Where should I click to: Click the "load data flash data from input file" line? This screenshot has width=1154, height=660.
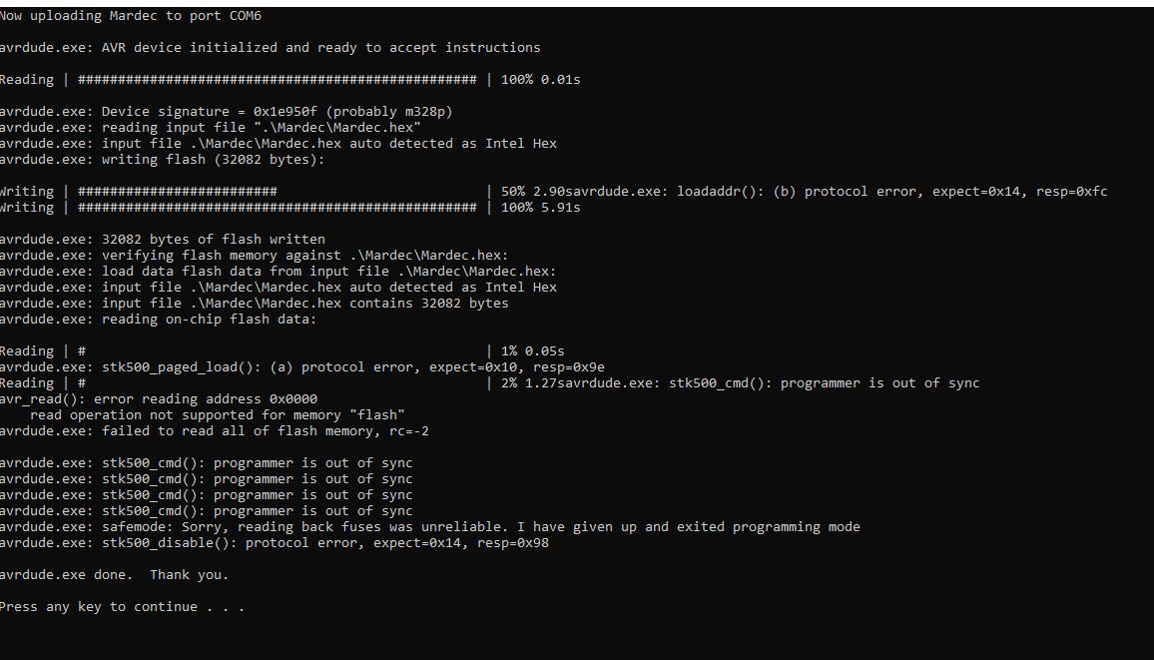pyautogui.click(x=279, y=271)
